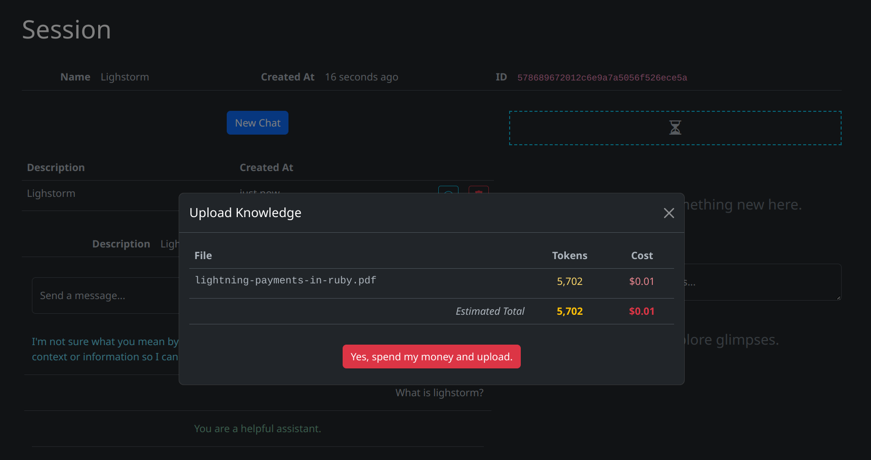Viewport: 871px width, 460px height.
Task: Click the Tokens column header
Action: (x=569, y=256)
